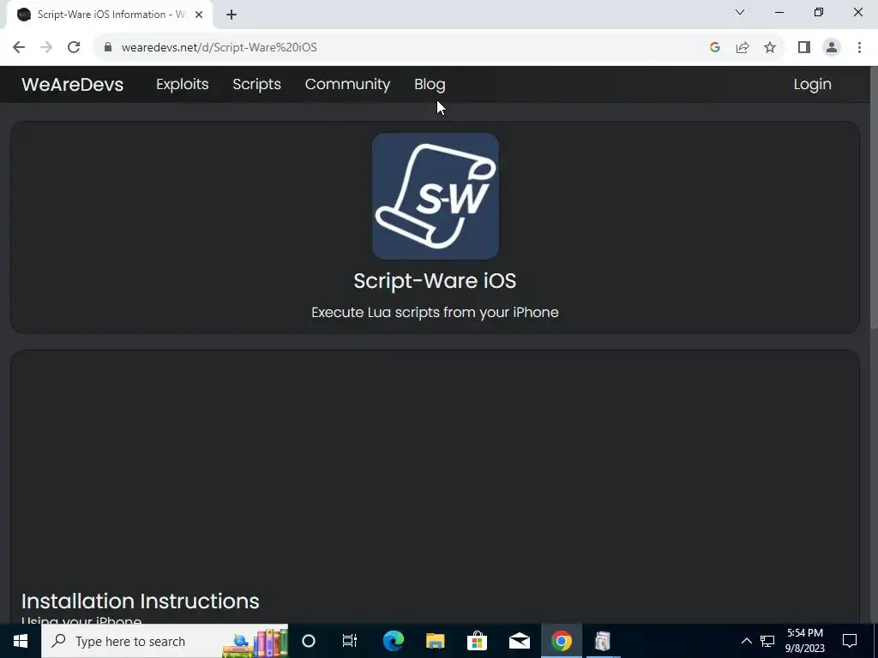The height and width of the screenshot is (658, 878).
Task: Go back to the previous page
Action: [19, 48]
